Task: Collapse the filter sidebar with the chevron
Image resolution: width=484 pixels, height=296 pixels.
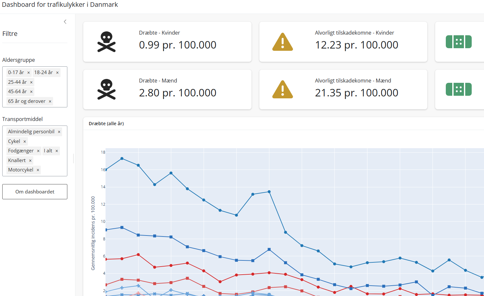Action: [x=65, y=22]
